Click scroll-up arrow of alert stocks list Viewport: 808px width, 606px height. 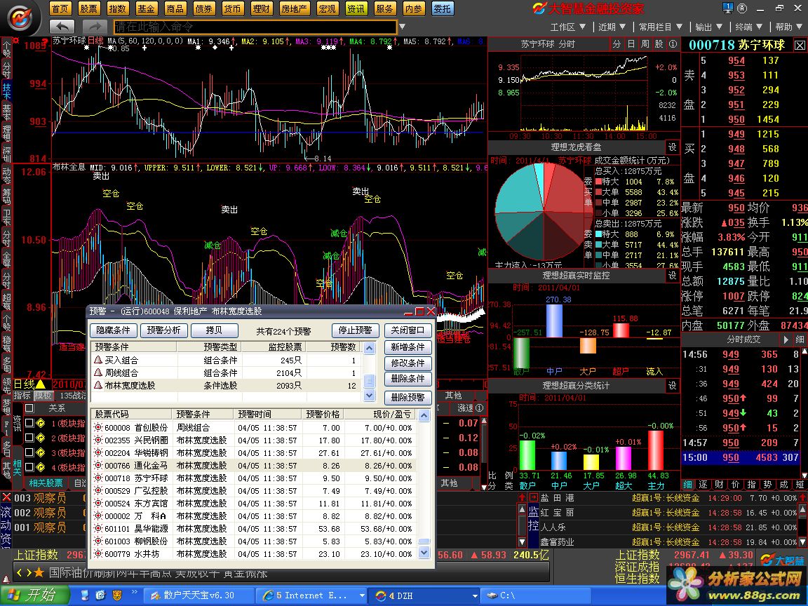pyautogui.click(x=424, y=415)
